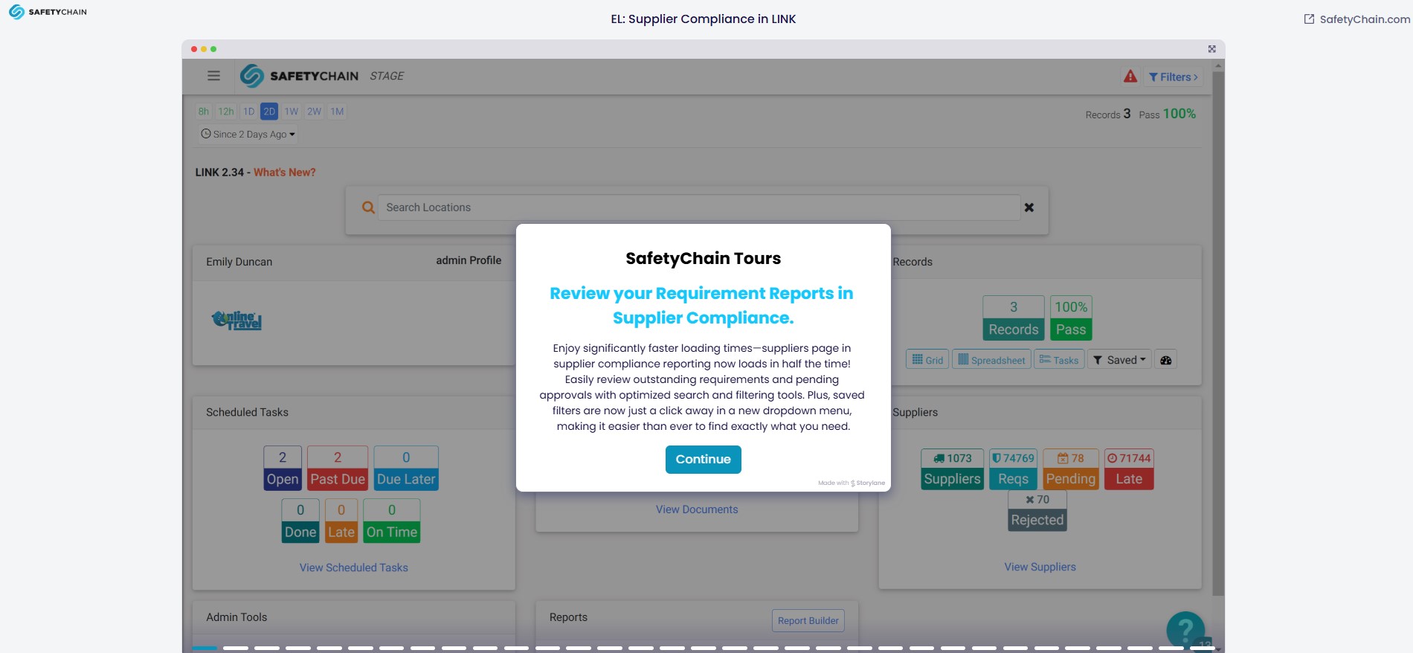
Task: Click the Emily Duncan name
Action: click(x=239, y=262)
